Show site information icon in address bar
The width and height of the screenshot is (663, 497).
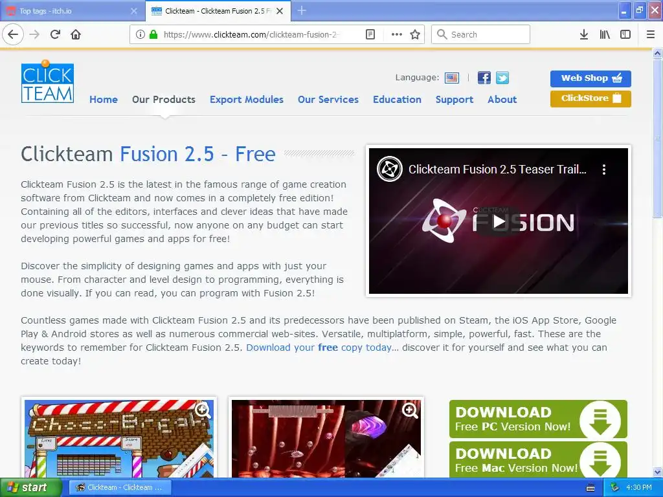pos(140,34)
